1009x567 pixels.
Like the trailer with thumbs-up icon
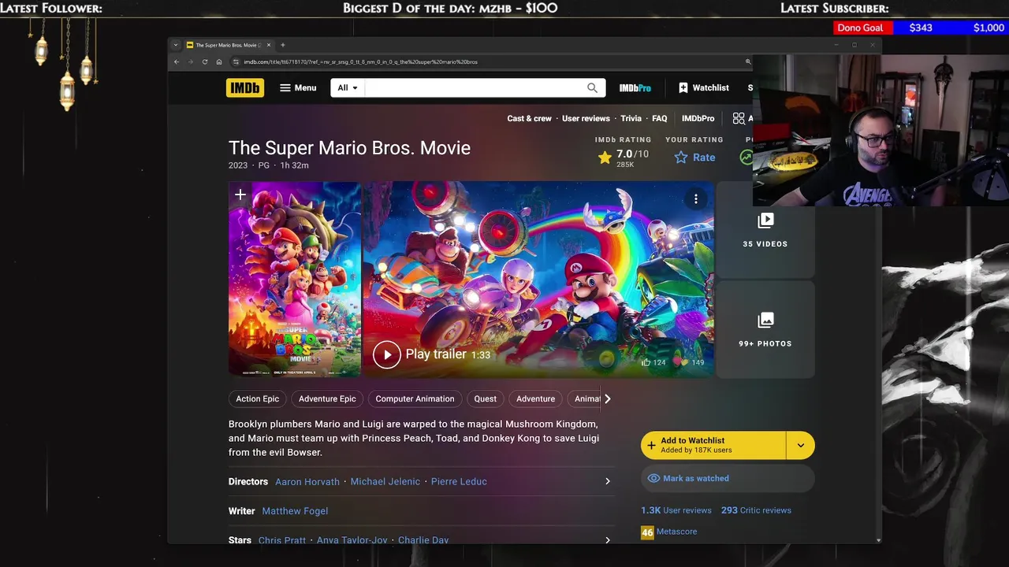tap(646, 362)
